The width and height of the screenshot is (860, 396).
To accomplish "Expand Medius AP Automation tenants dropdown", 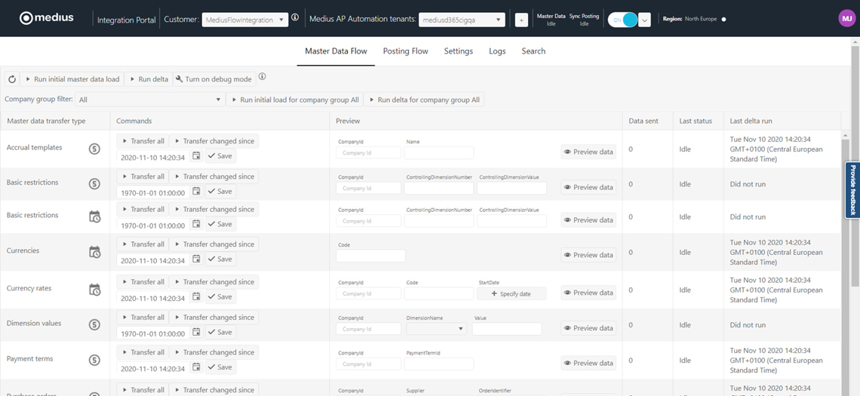I will [462, 20].
